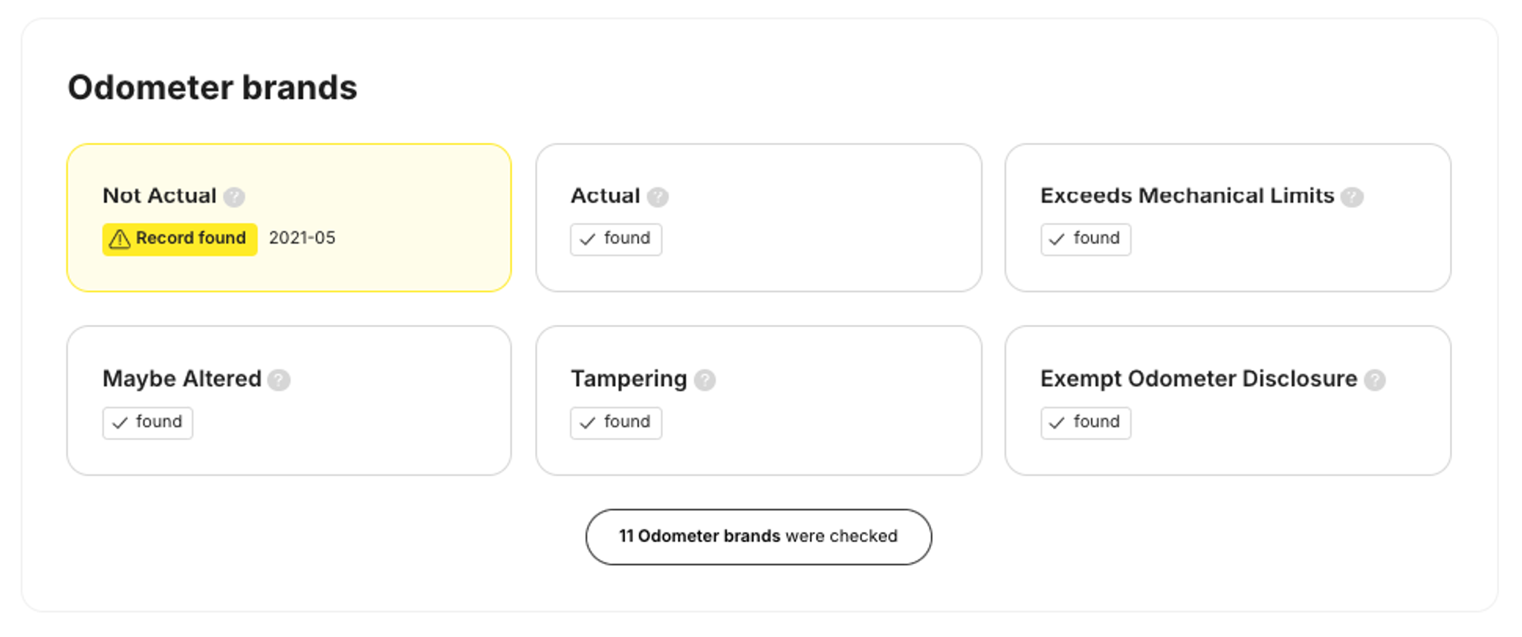This screenshot has height=637, width=1522.
Task: Select the Not Actual card title
Action: coord(159,195)
